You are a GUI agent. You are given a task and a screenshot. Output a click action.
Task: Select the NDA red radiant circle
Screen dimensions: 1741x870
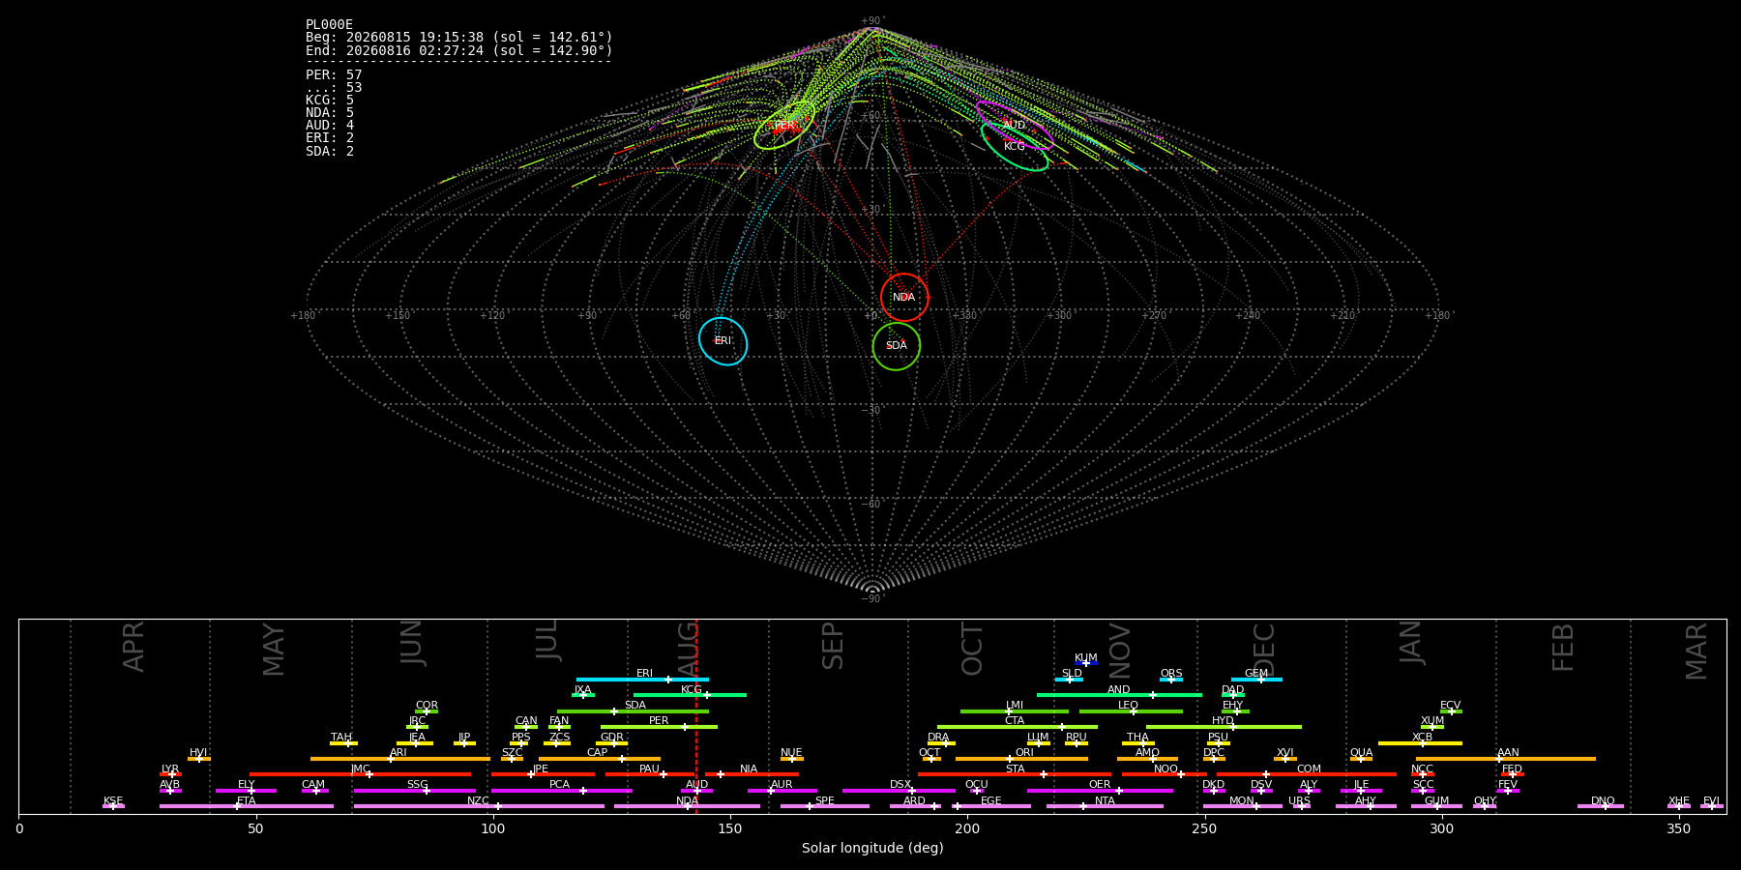(x=904, y=297)
